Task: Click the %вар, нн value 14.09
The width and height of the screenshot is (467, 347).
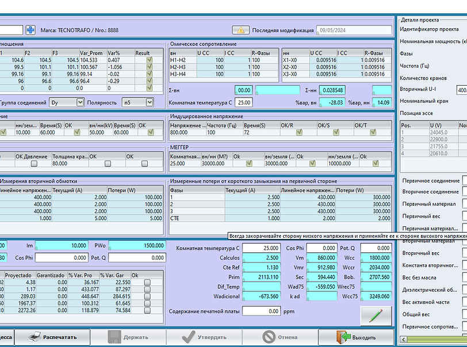Action: 382,102
